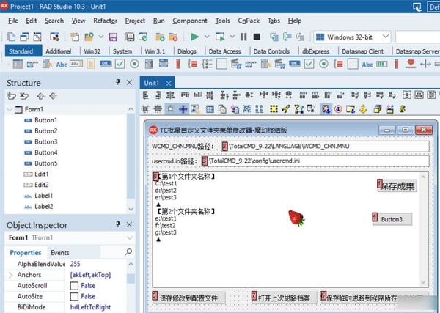This screenshot has height=313, width=440.
Task: Close the Structure panel
Action: point(129,82)
